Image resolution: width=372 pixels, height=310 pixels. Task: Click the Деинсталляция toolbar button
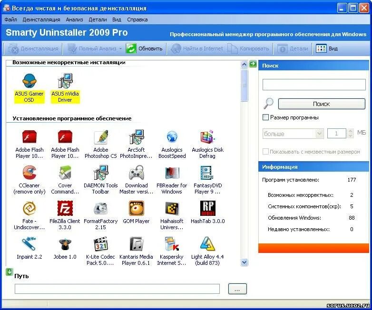coord(33,48)
